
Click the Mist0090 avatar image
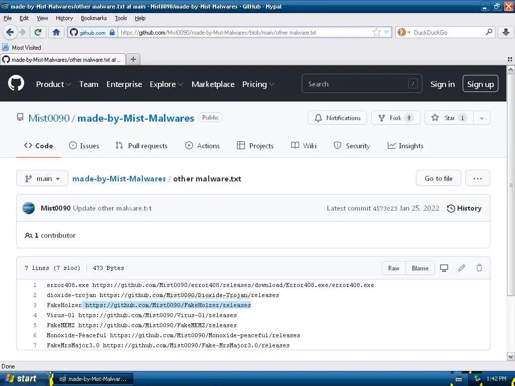(29, 209)
